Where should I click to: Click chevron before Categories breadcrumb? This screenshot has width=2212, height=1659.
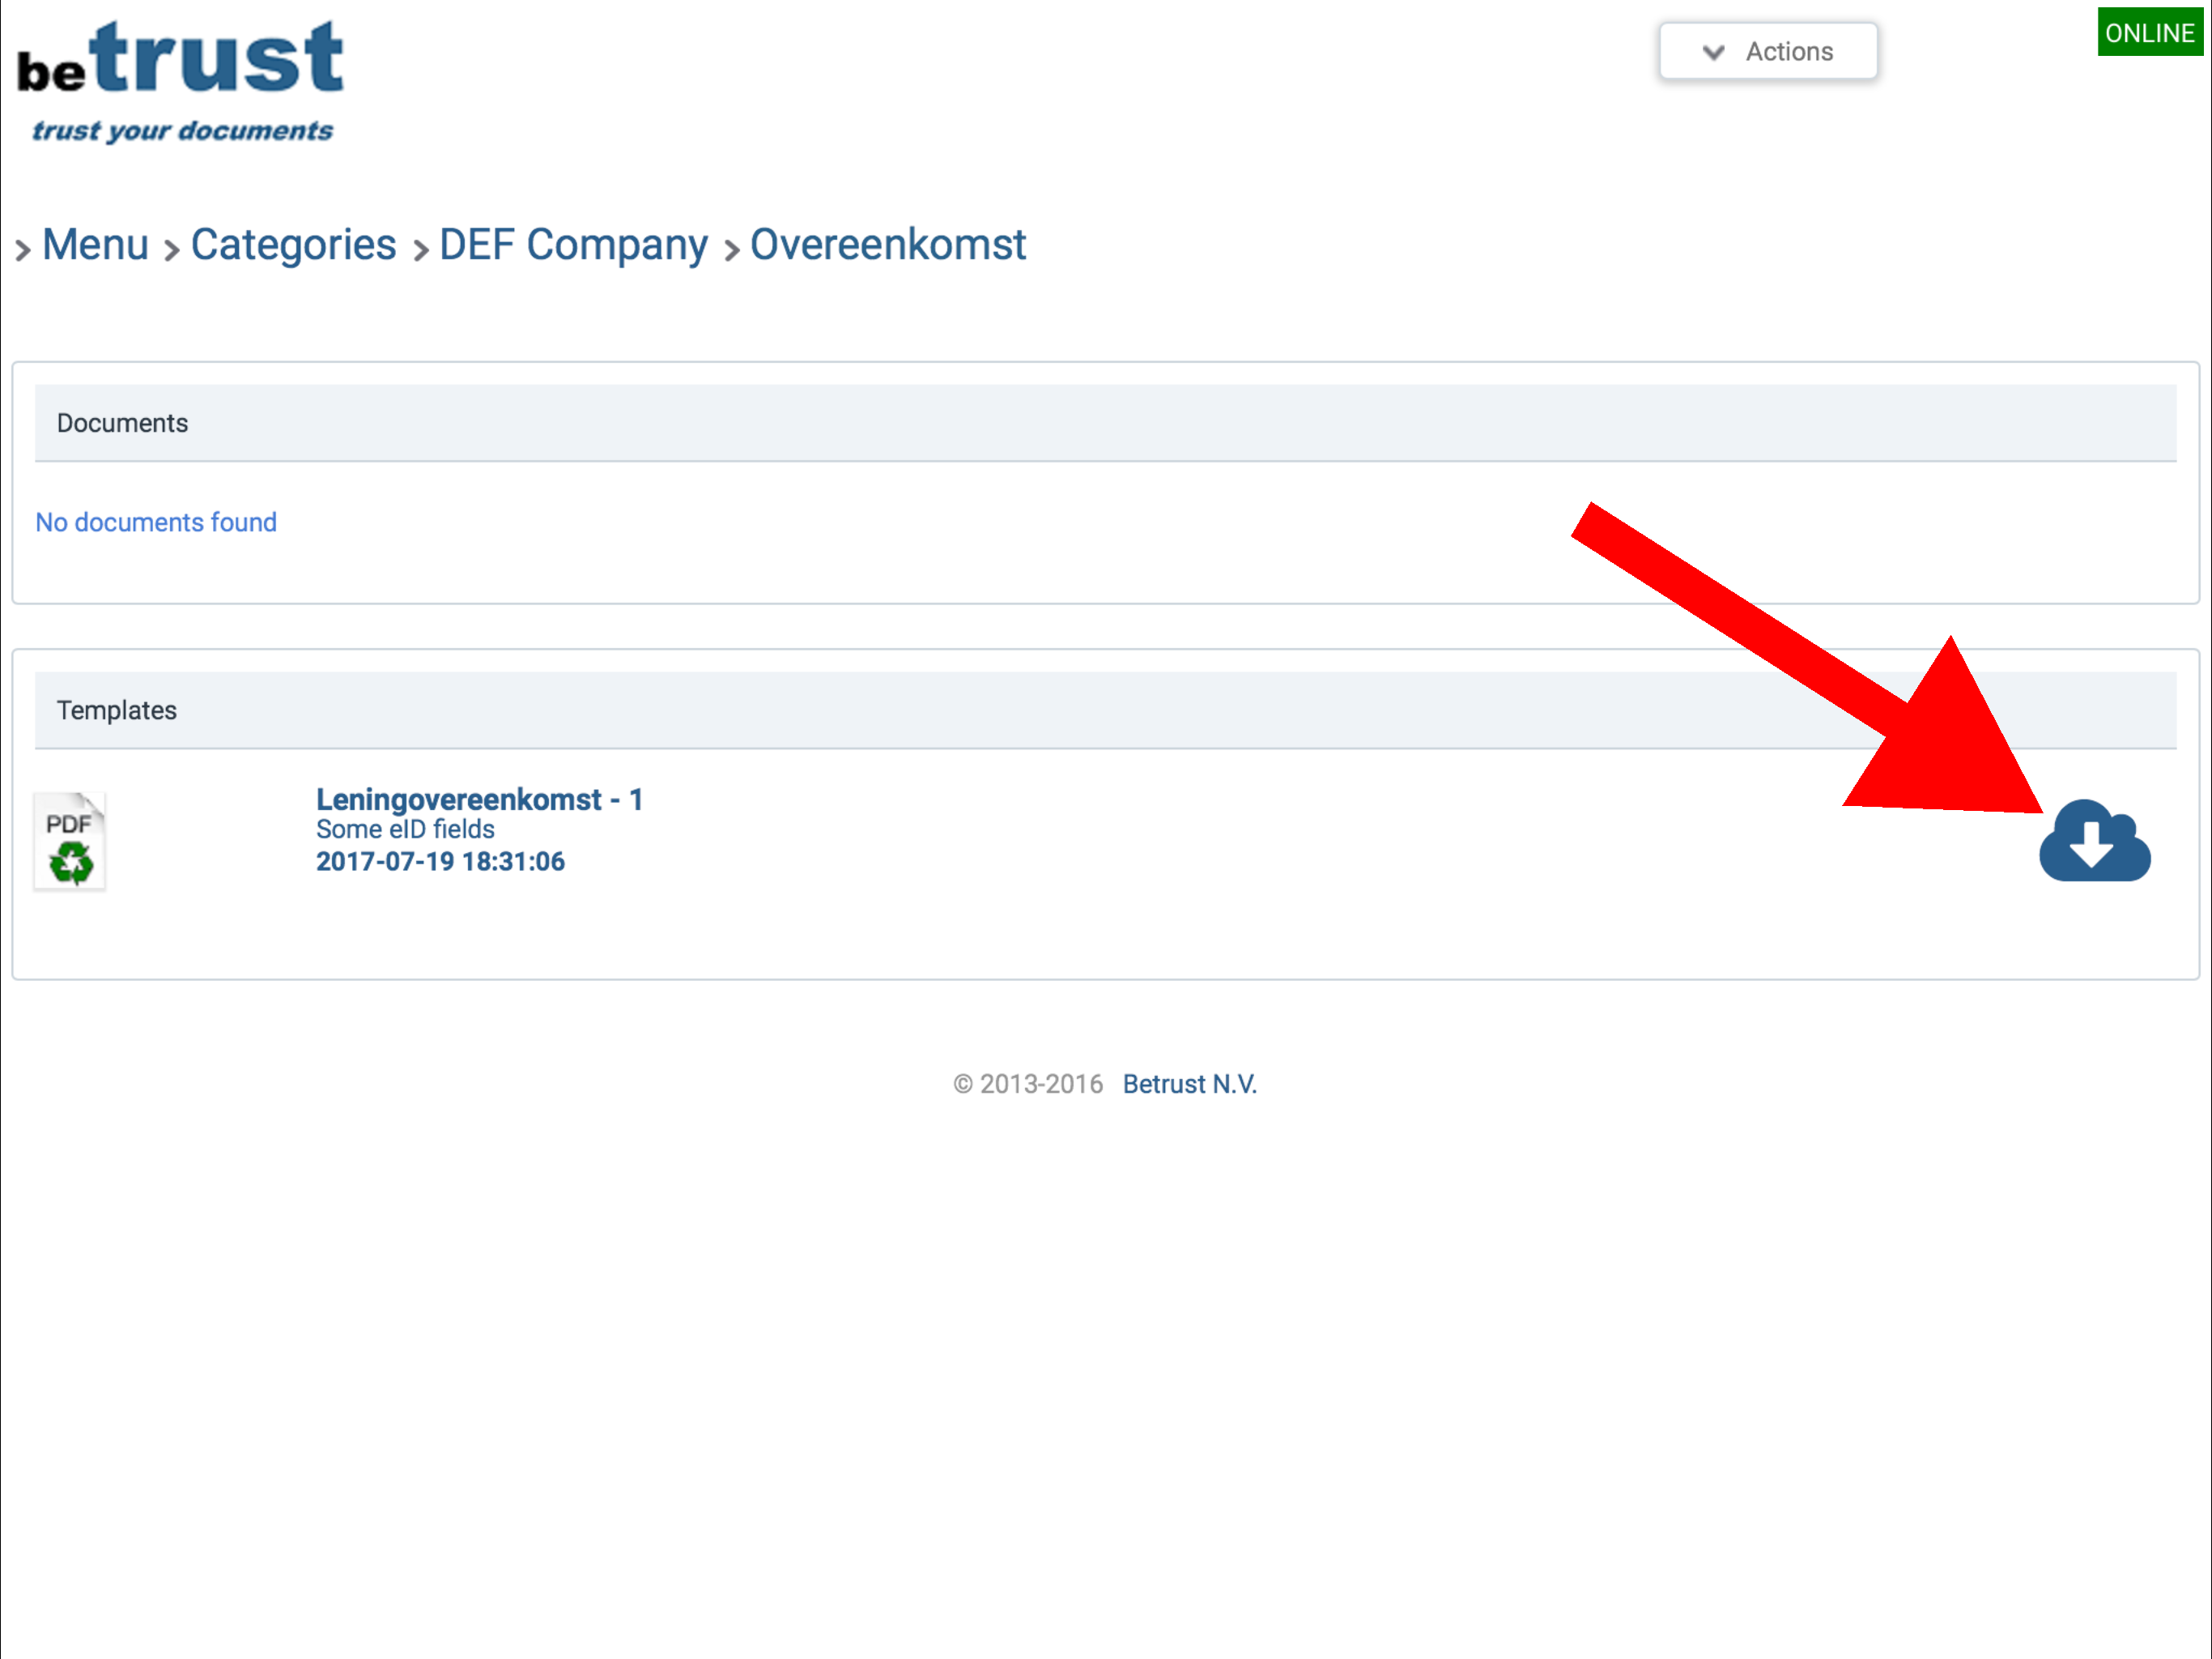pyautogui.click(x=172, y=249)
